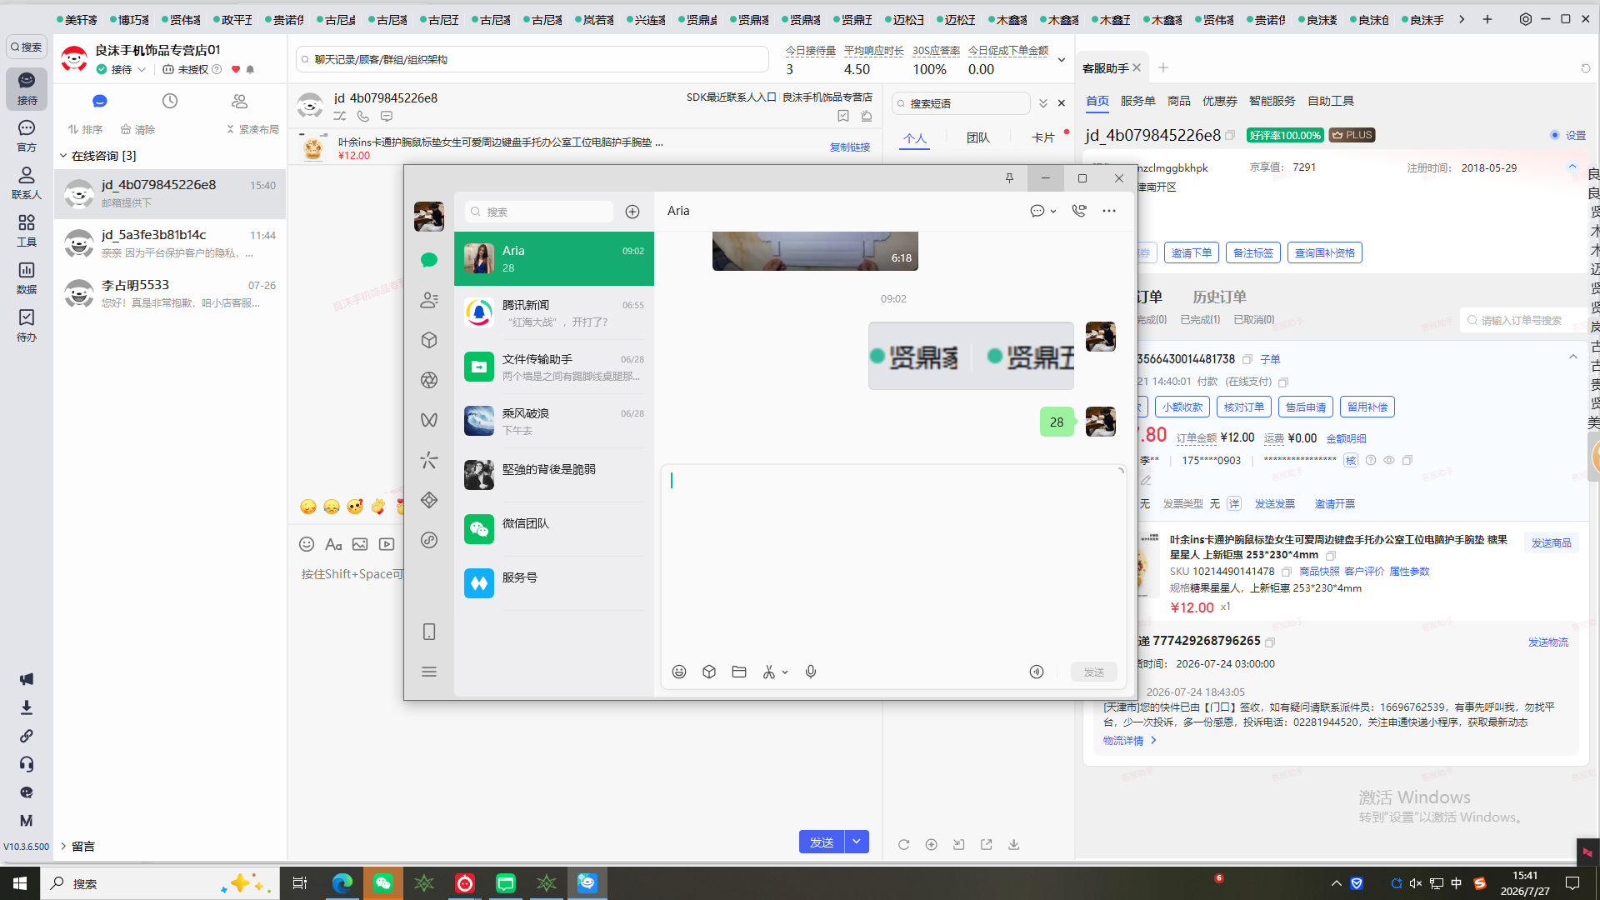The width and height of the screenshot is (1600, 900).
Task: Toggle the eye icon to reveal masked address
Action: pos(1389,460)
